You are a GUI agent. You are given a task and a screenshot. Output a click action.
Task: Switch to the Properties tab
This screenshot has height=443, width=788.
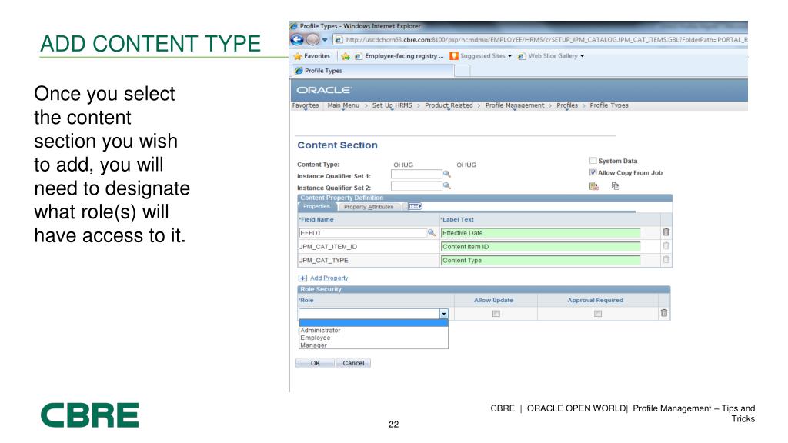tap(316, 206)
